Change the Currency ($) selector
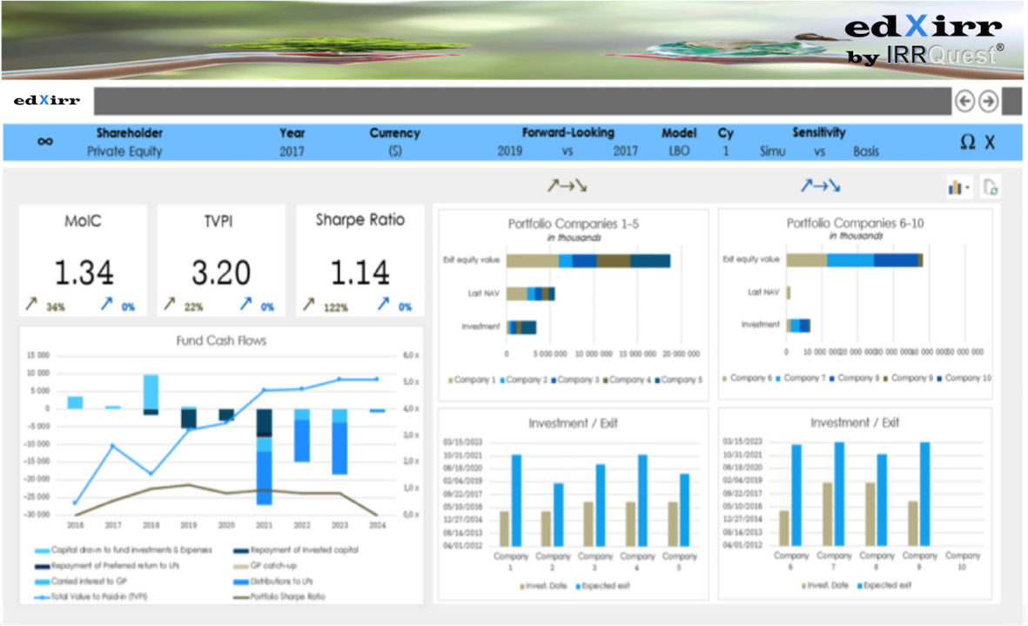 coord(394,151)
